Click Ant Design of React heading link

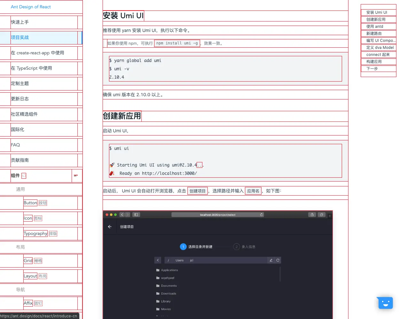tap(31, 7)
